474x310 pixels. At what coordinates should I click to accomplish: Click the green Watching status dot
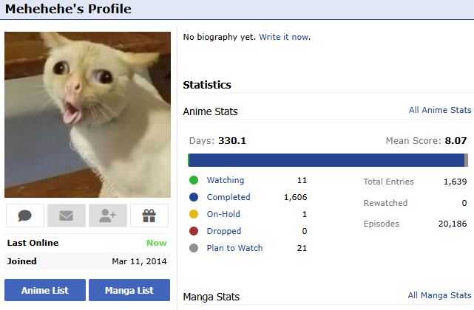(x=194, y=180)
